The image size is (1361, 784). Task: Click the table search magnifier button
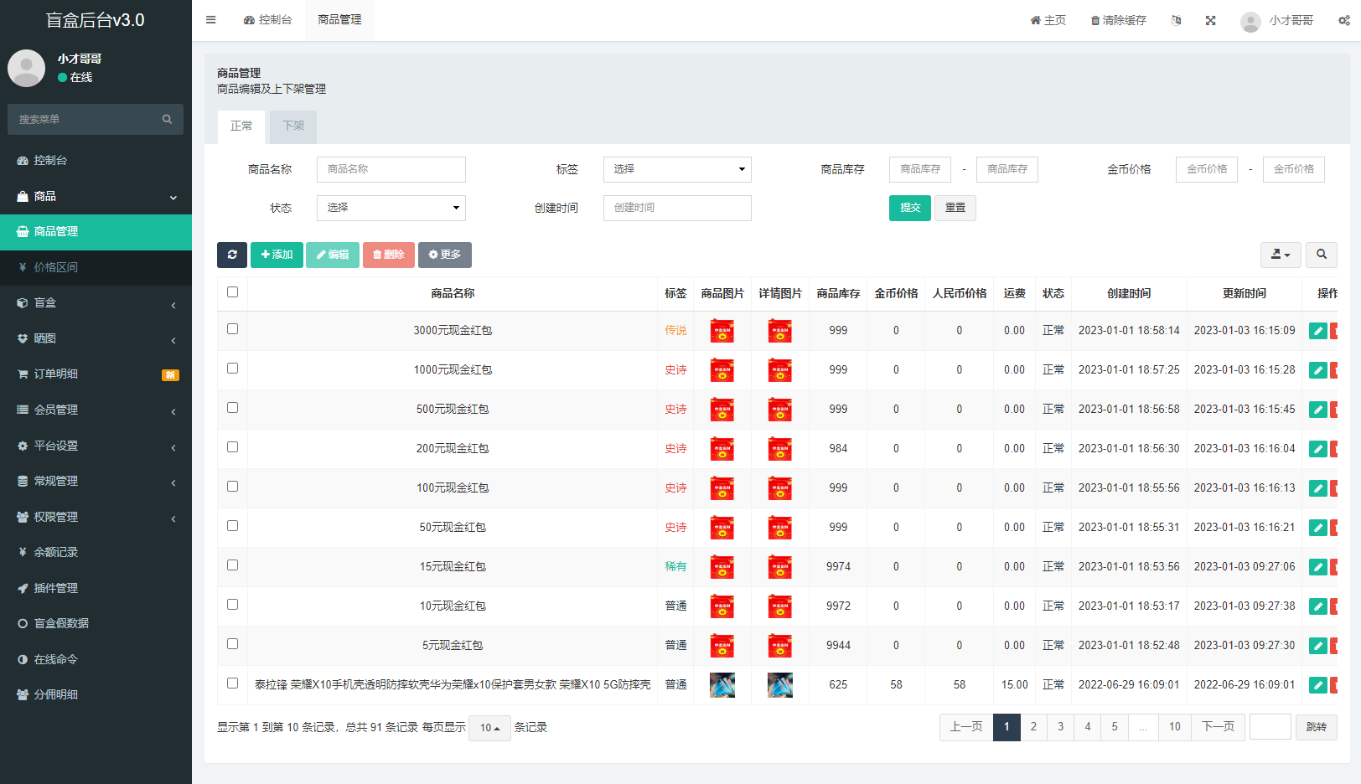coord(1322,255)
